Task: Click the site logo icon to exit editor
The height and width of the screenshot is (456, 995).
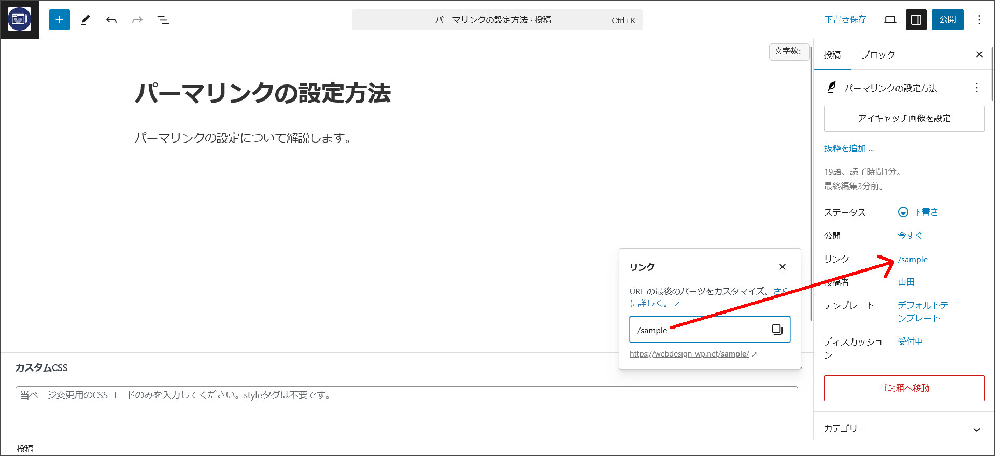Action: pos(19,20)
